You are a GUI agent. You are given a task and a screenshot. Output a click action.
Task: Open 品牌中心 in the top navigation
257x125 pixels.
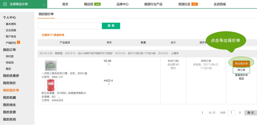pos(122,4)
